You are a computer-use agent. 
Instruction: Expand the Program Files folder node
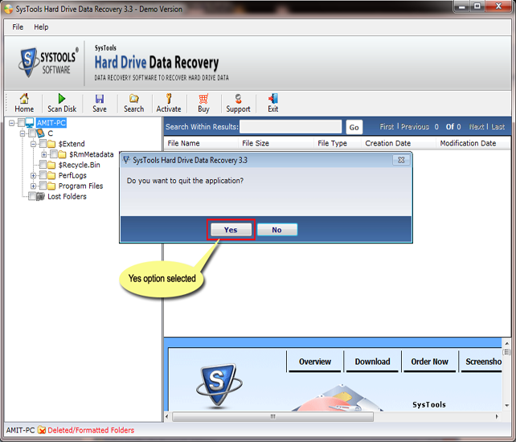pyautogui.click(x=33, y=186)
